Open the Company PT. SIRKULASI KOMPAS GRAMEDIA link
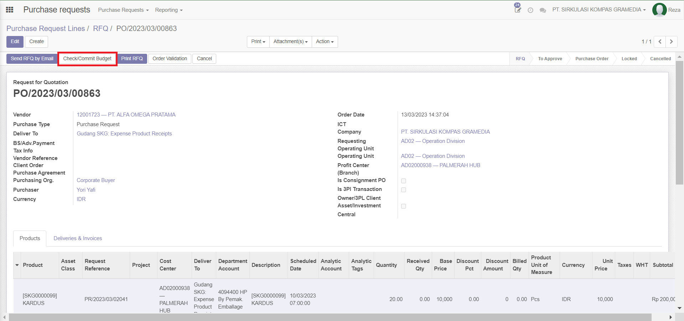The image size is (684, 321). pos(445,132)
